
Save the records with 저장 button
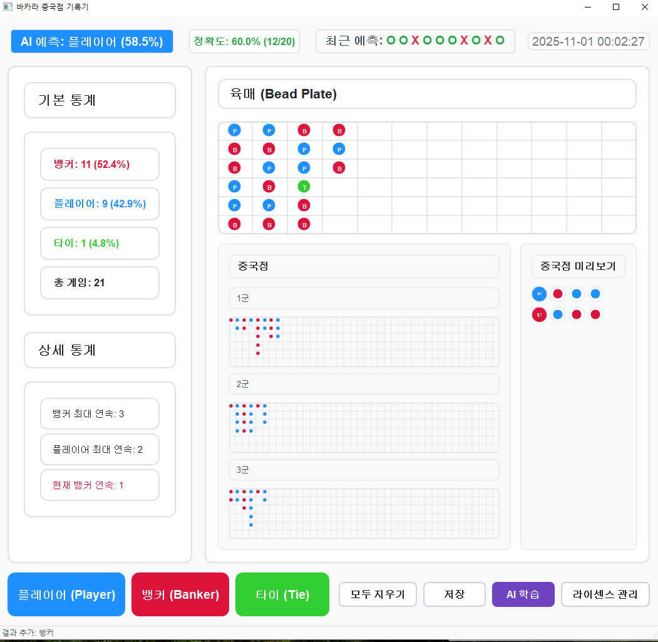[455, 594]
